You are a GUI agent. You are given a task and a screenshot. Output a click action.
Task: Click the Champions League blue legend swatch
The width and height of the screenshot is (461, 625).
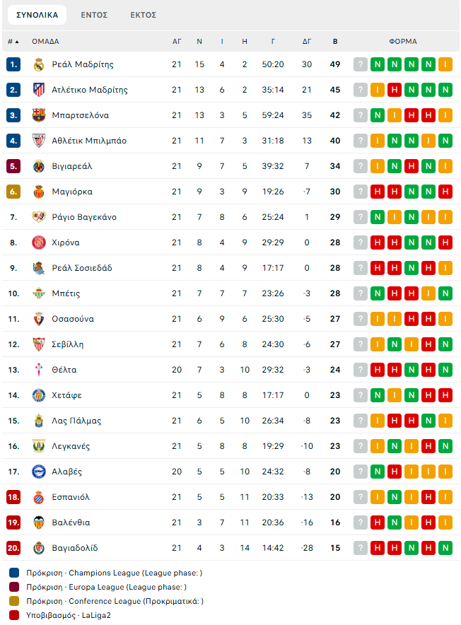point(14,573)
